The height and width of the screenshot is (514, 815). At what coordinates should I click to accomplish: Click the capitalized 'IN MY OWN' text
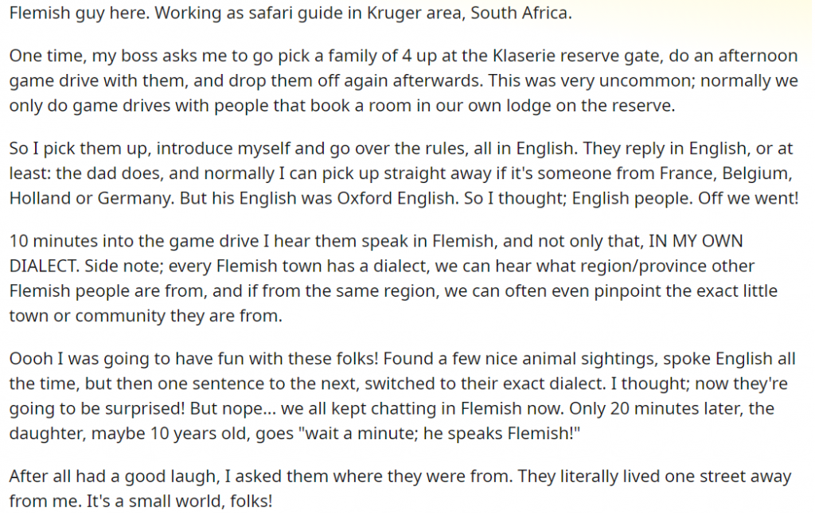coord(696,241)
